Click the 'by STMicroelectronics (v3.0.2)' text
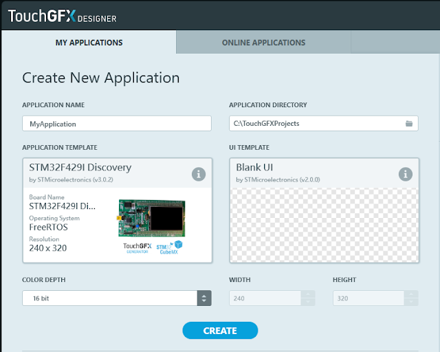440x352 pixels. [x=71, y=179]
